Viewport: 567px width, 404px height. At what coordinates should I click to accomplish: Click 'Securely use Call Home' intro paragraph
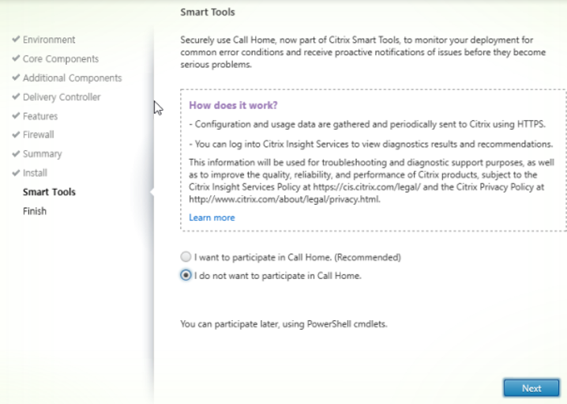[363, 52]
